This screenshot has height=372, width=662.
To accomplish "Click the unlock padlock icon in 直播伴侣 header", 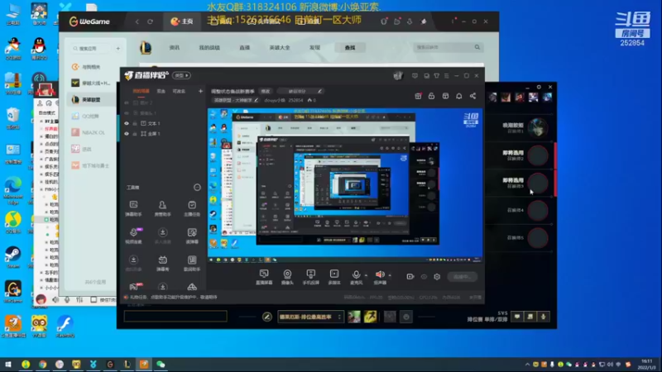I will pos(431,96).
